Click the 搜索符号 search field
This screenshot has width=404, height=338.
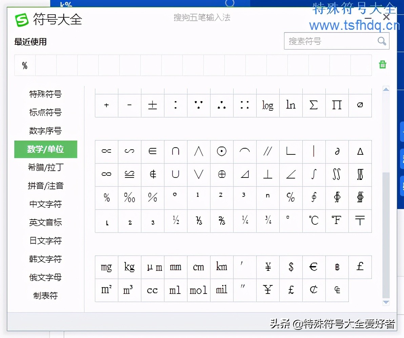[x=337, y=41]
